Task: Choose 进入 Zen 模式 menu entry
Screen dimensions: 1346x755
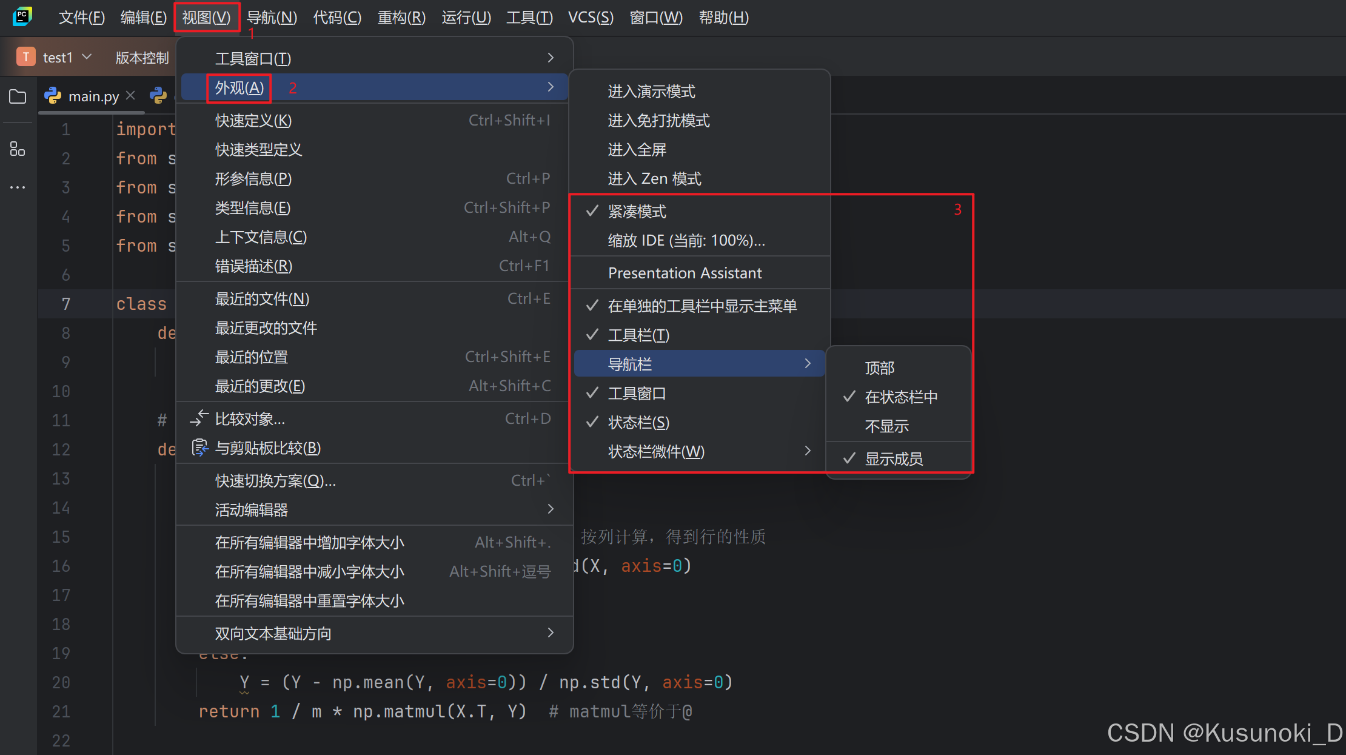Action: coord(654,179)
